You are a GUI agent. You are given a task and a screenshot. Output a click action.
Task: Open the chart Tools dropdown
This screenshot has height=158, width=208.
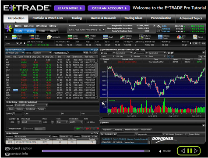(157, 56)
